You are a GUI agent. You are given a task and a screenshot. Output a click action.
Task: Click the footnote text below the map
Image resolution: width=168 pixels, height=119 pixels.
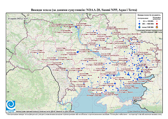coord(84,114)
